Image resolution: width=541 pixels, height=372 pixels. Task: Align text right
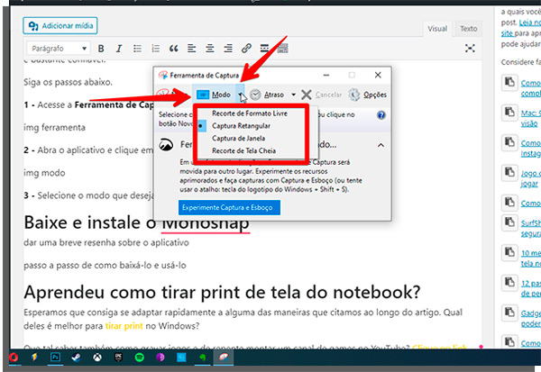pyautogui.click(x=228, y=49)
